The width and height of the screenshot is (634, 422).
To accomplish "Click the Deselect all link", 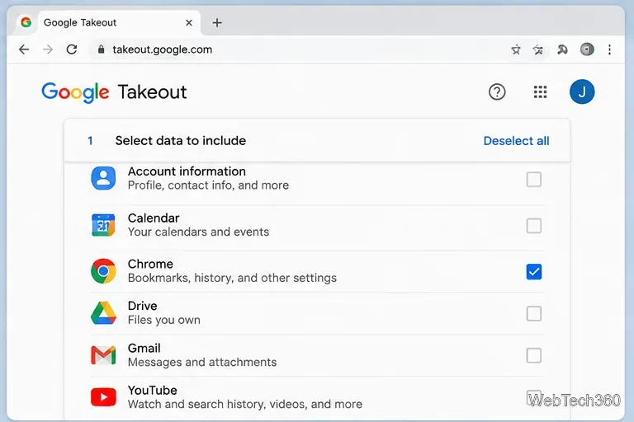I will tap(516, 141).
